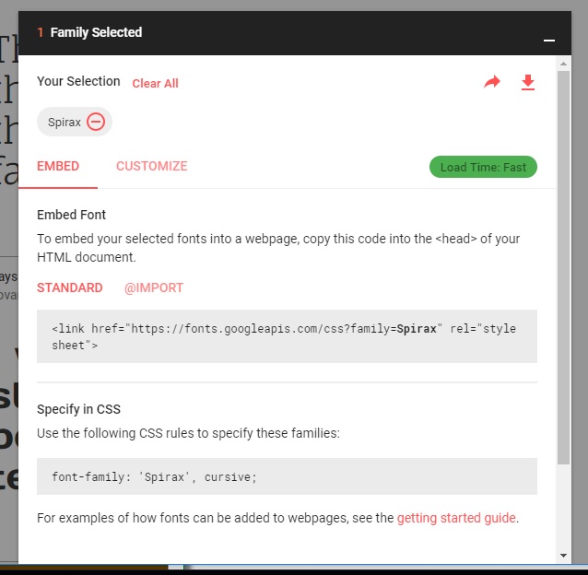Minimize the Family Selected drawer

coord(549,41)
